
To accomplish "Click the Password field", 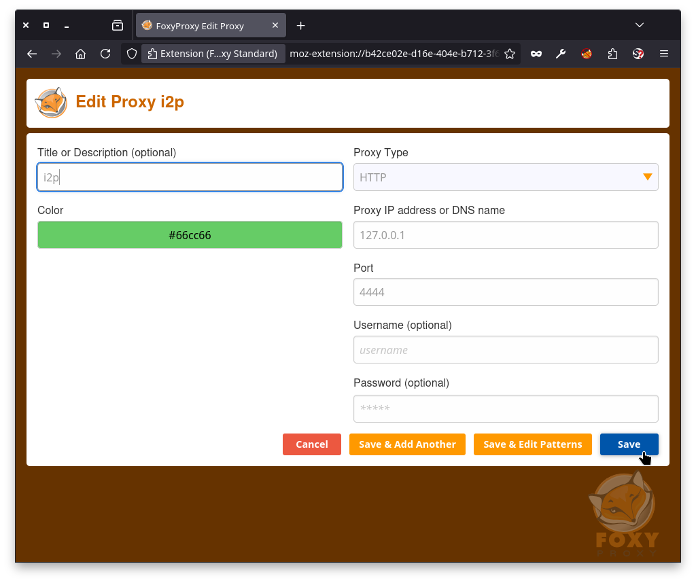I will [506, 408].
